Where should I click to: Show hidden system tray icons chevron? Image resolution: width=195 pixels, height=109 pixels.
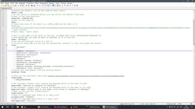click(167, 107)
